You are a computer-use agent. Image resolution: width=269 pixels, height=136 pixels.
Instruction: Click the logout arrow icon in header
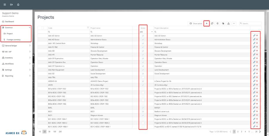point(11,5)
